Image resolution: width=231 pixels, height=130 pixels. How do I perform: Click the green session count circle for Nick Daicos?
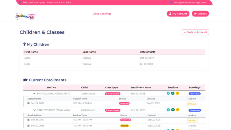pyautogui.click(x=173, y=110)
